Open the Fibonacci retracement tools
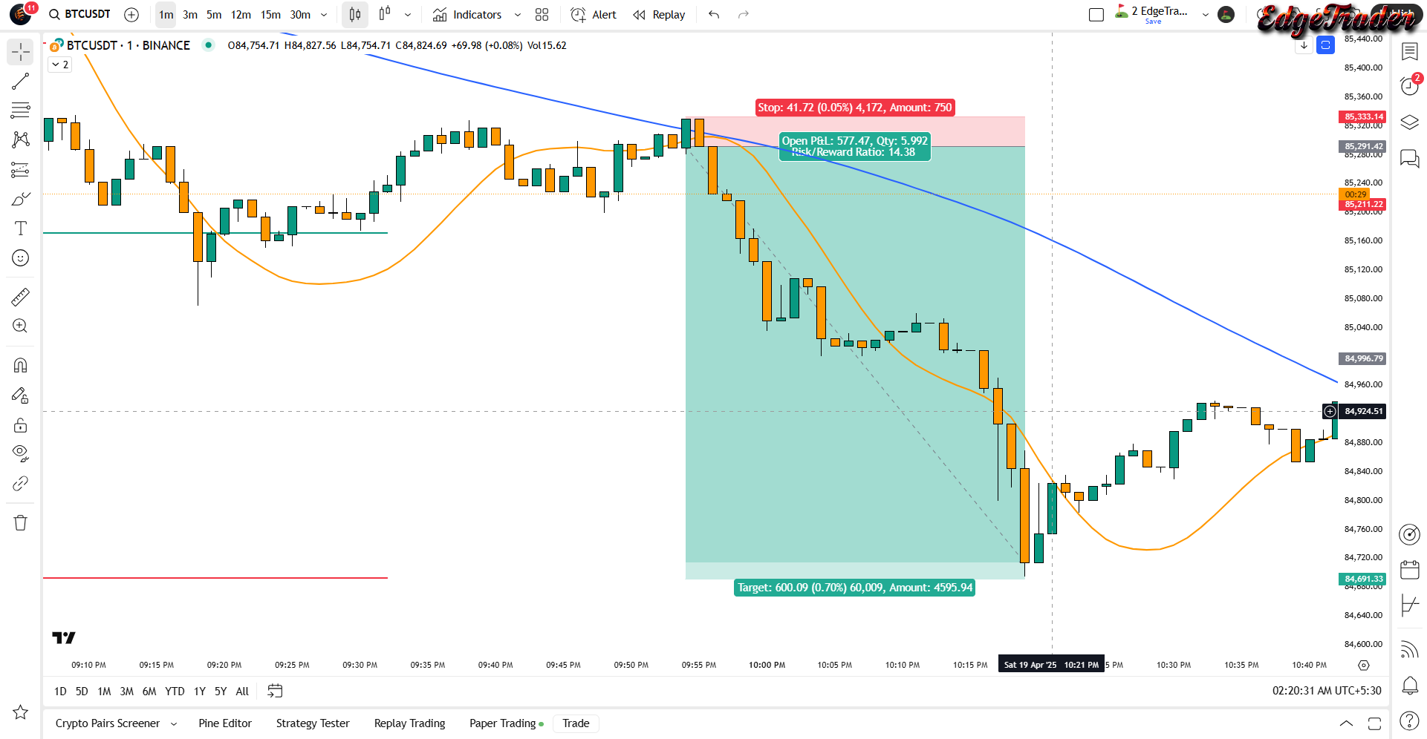 tap(20, 111)
